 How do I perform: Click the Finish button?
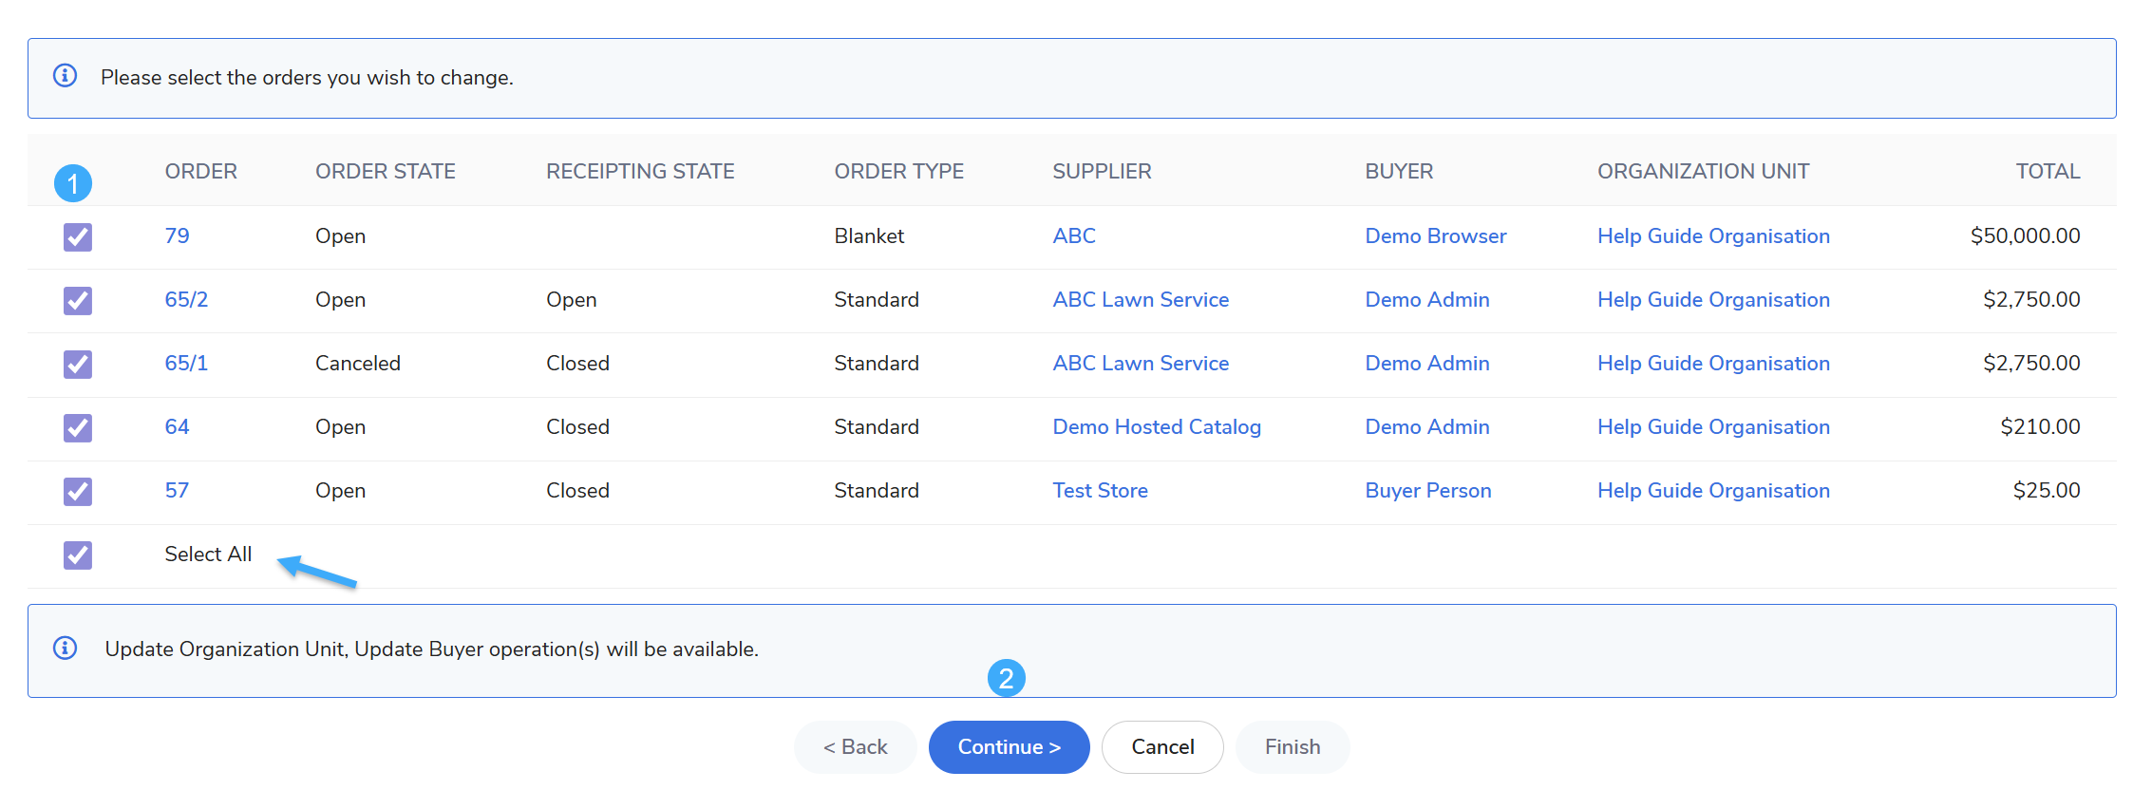coord(1292,747)
